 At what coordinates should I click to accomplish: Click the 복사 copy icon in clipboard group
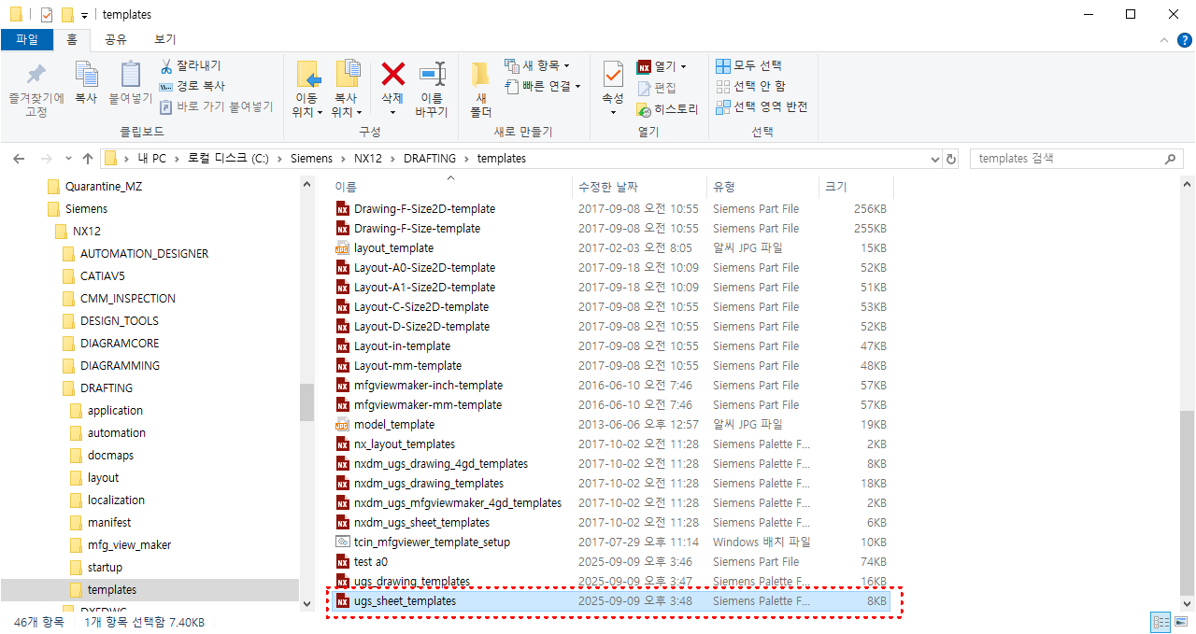(x=86, y=76)
